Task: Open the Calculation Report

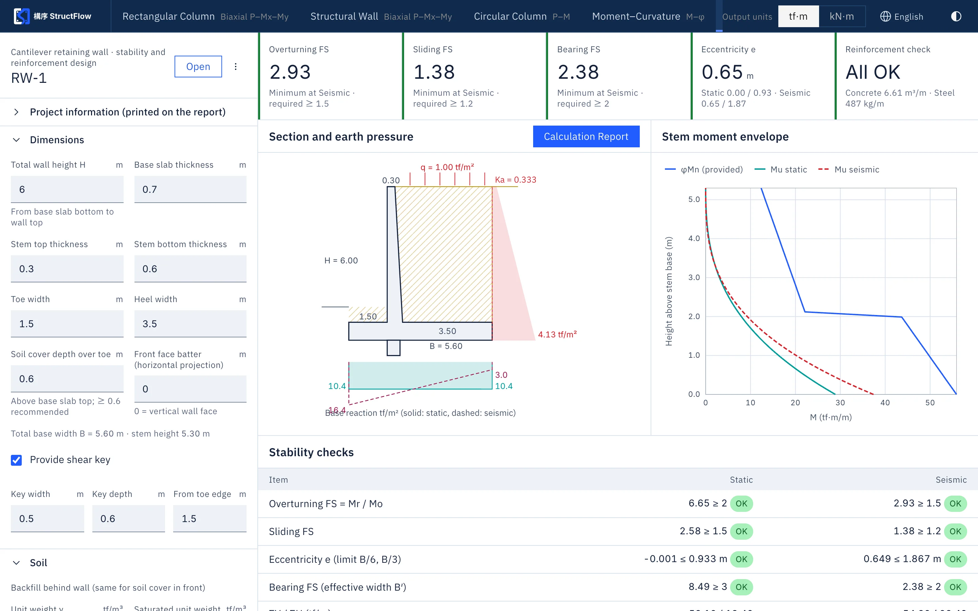Action: (x=586, y=136)
